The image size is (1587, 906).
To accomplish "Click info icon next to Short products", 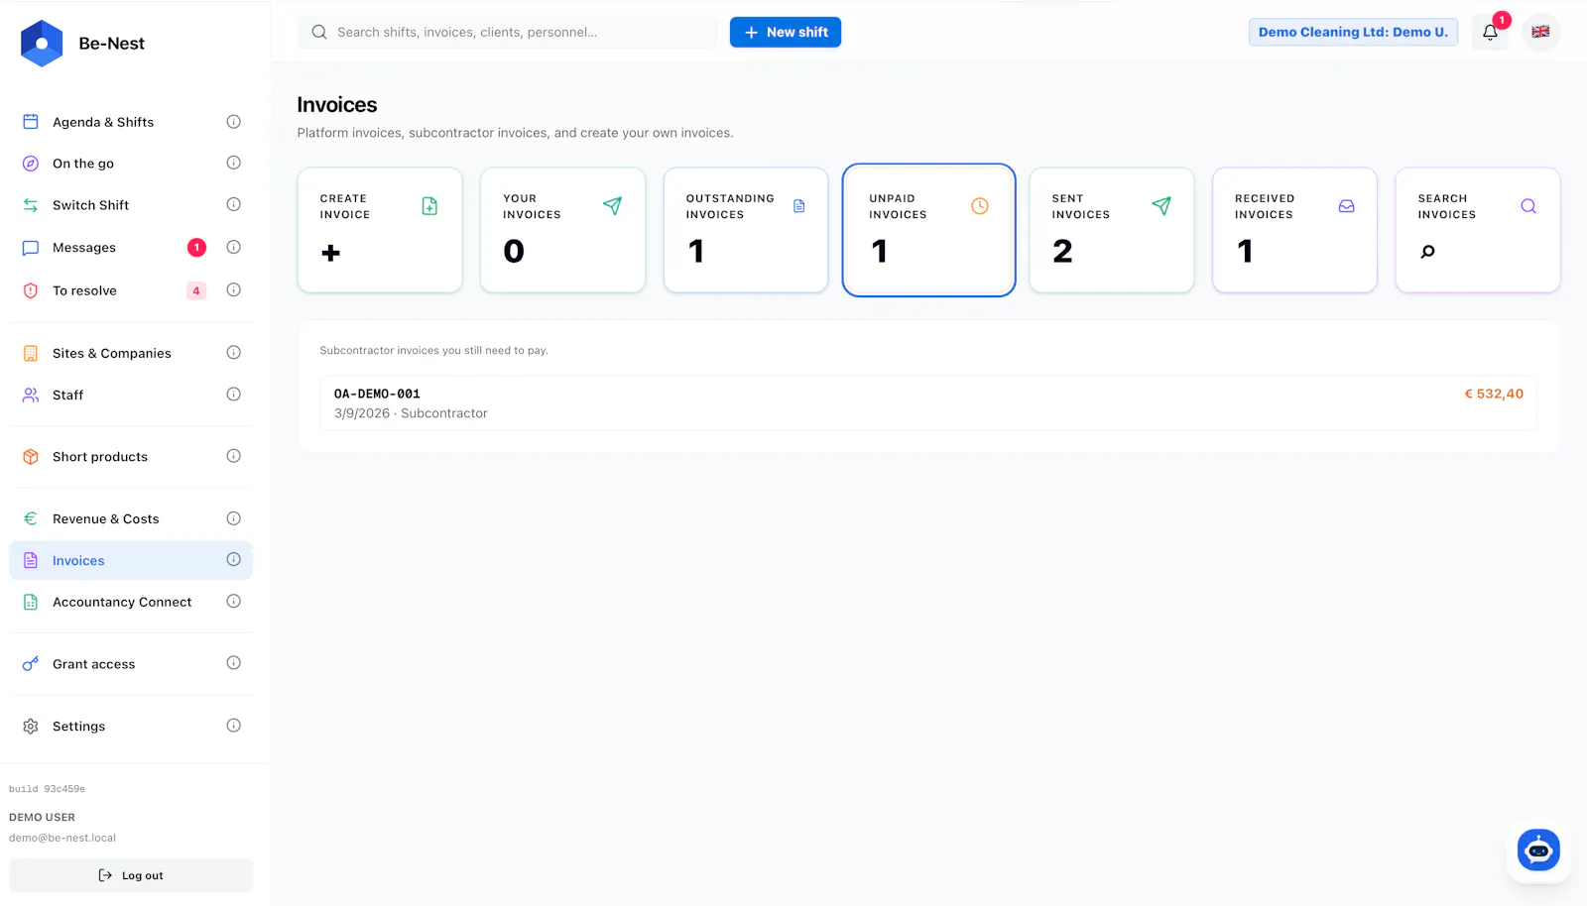I will click(x=233, y=456).
